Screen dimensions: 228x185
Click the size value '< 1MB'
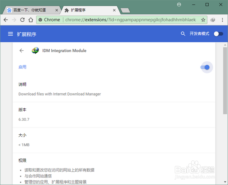tap(24, 145)
